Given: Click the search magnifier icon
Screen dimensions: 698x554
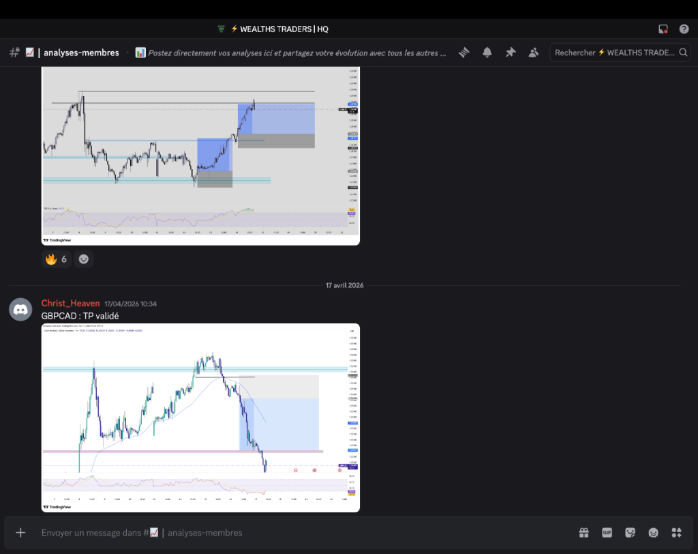Looking at the screenshot, I should click(x=683, y=53).
